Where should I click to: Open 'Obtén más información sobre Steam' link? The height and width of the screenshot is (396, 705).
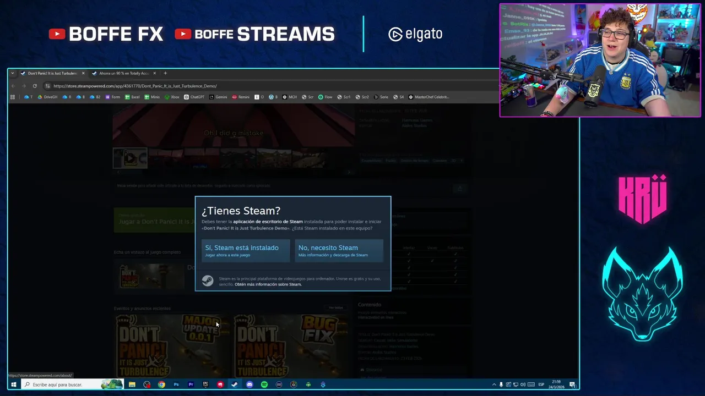coord(268,284)
